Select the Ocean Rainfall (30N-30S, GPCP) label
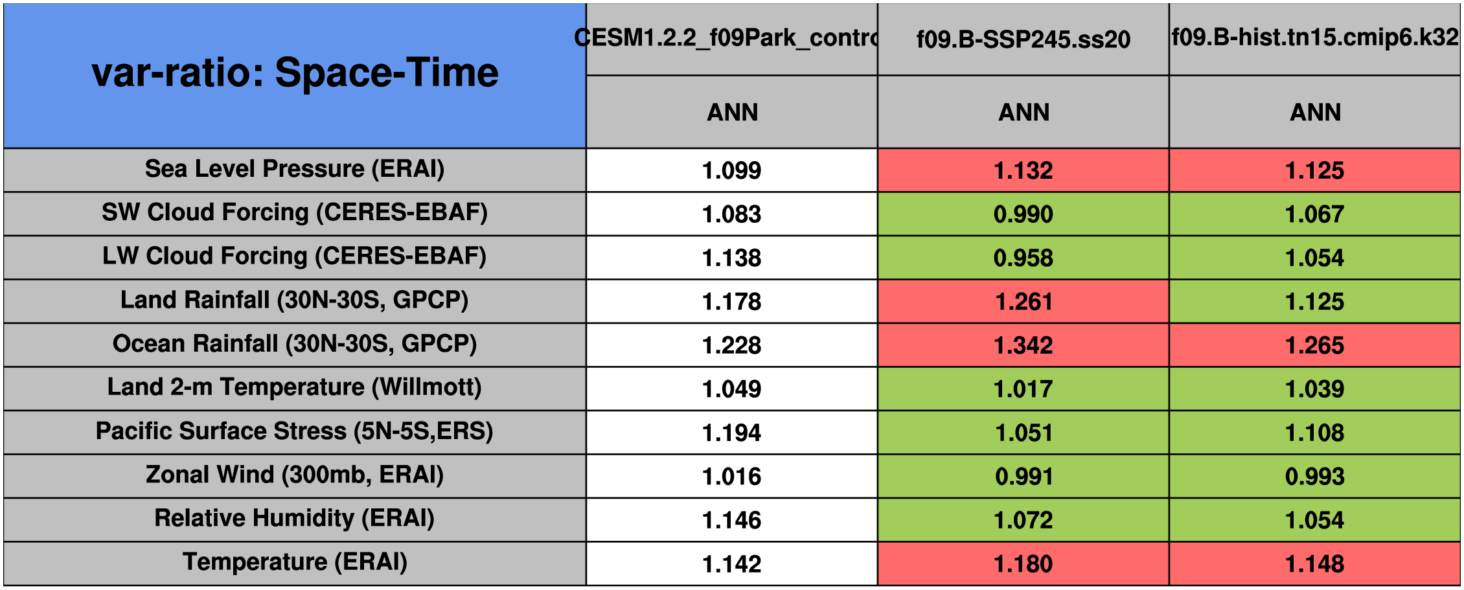 (295, 344)
